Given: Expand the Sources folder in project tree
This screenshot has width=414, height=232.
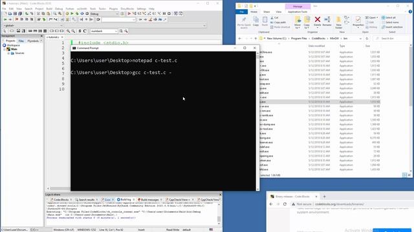Looking at the screenshot, I should (8, 53).
